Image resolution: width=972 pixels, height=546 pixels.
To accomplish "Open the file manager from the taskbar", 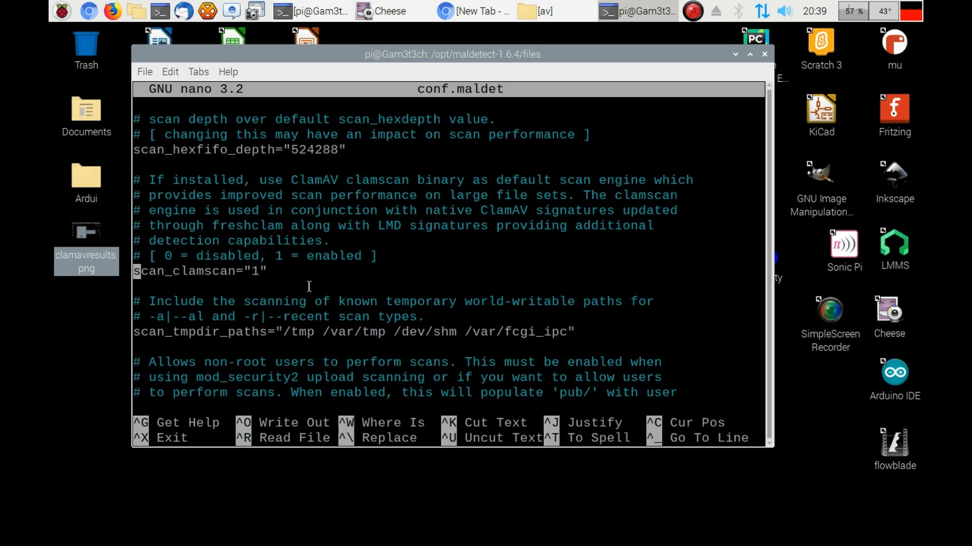I will pos(137,11).
